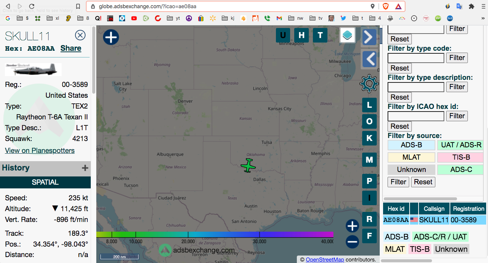Open View on Planespotters link
Image resolution: width=488 pixels, height=263 pixels.
(40, 150)
